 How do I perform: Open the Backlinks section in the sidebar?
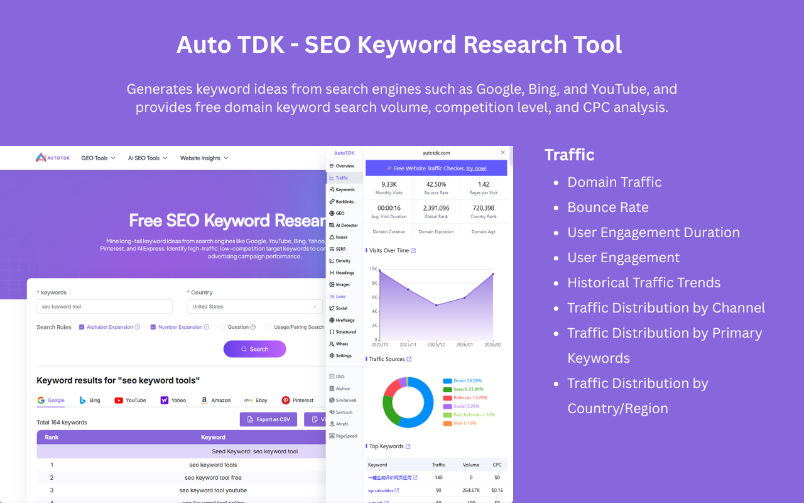coord(344,201)
